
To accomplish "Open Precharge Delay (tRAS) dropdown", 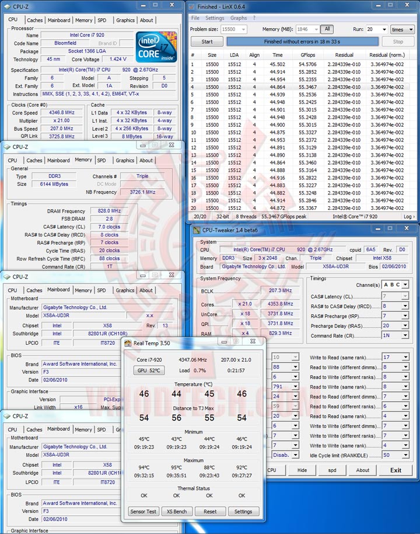I will [x=405, y=325].
